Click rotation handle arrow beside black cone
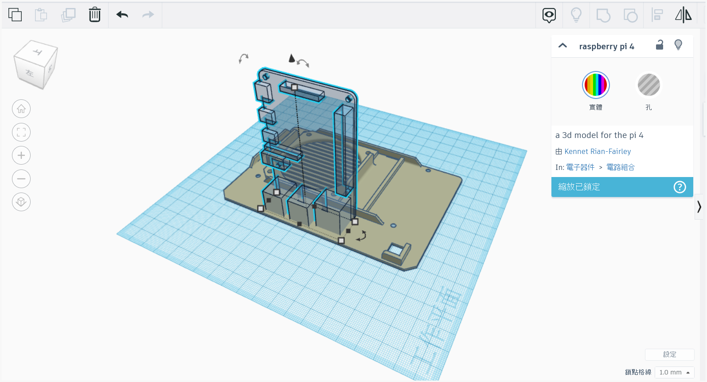707x382 pixels. [x=303, y=63]
